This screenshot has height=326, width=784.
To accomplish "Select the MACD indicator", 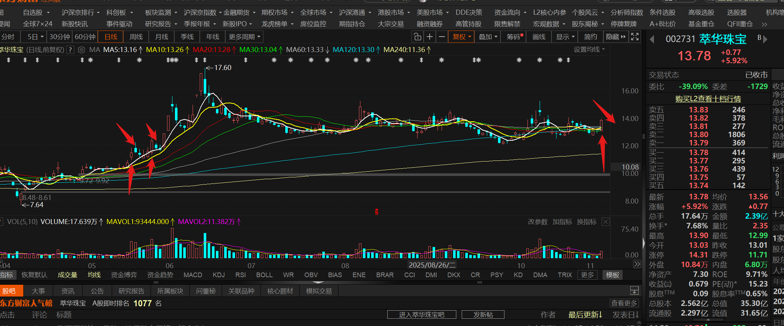I will 193,275.
